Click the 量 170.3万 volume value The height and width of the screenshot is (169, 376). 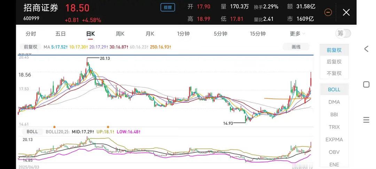click(235, 7)
